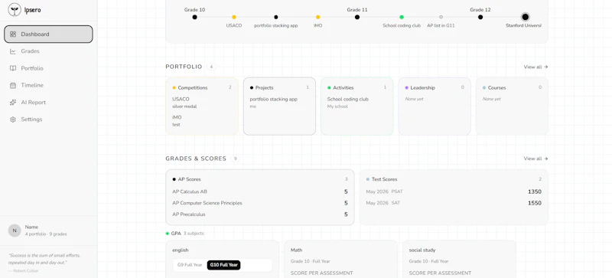Click AP Computer Science Principles row
Screen dimensions: 612x278
[x=260, y=203]
